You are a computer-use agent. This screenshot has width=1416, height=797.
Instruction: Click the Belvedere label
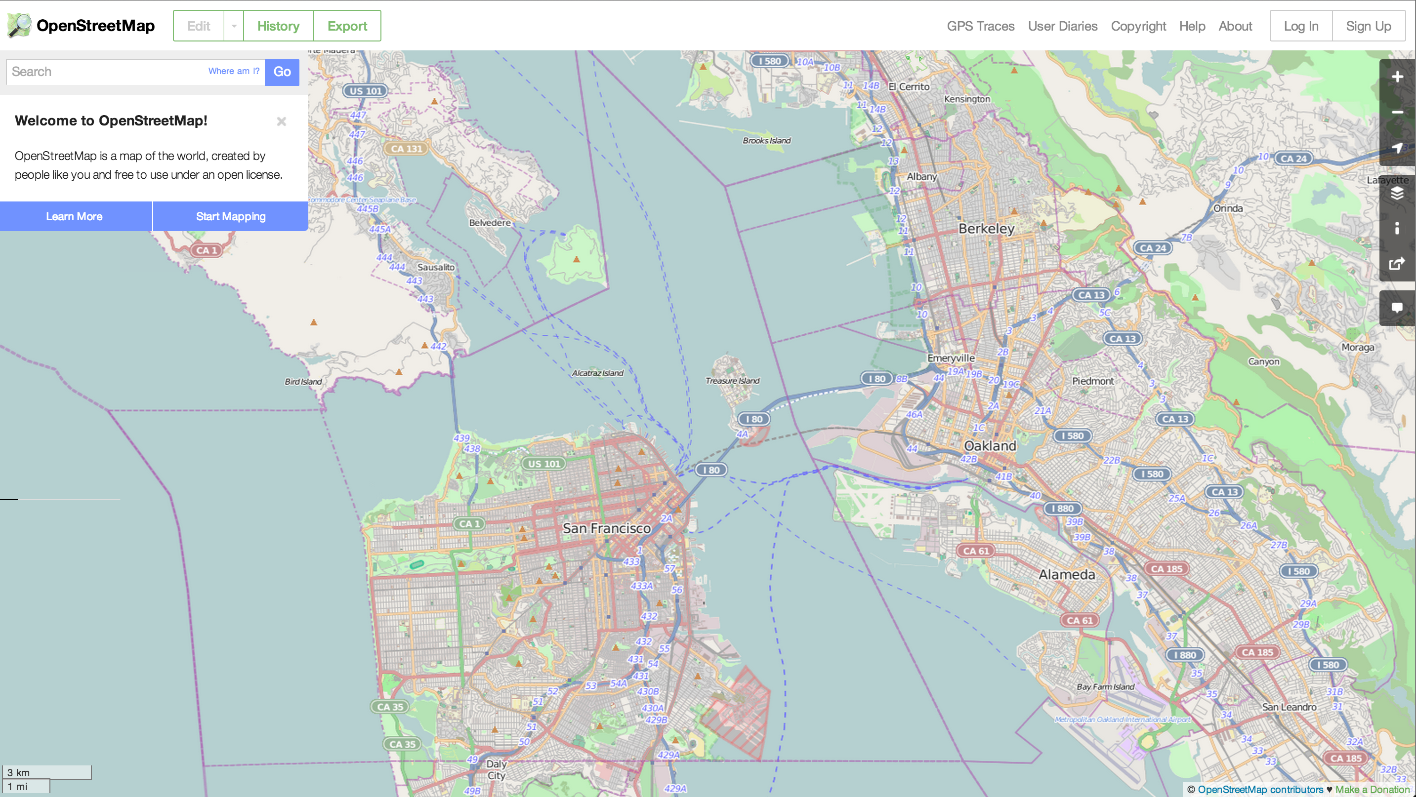pyautogui.click(x=489, y=222)
